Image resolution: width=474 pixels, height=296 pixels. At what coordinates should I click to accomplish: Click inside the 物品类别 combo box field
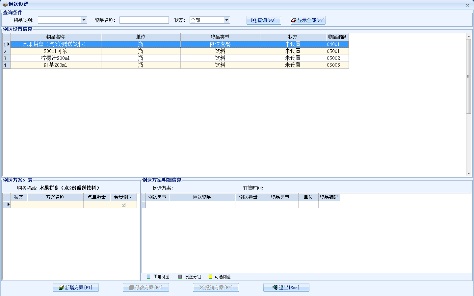pos(60,20)
